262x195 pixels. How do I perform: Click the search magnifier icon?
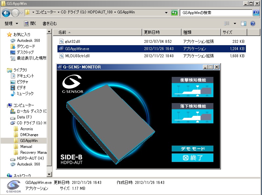[256, 13]
